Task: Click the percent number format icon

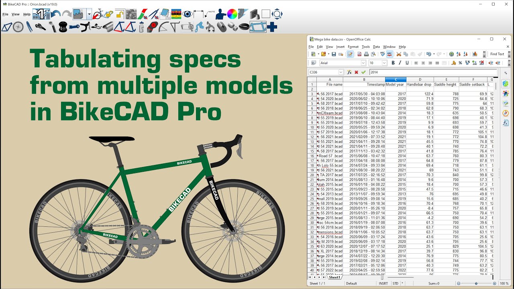Action: (460, 63)
